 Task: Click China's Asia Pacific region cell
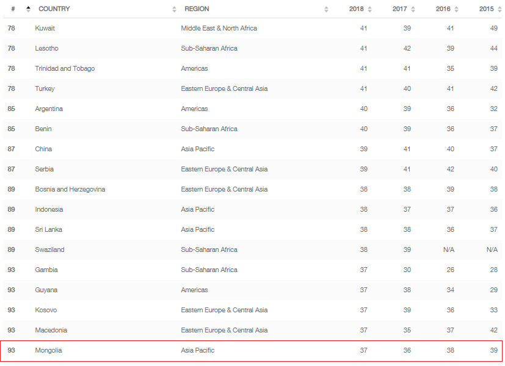click(x=197, y=149)
